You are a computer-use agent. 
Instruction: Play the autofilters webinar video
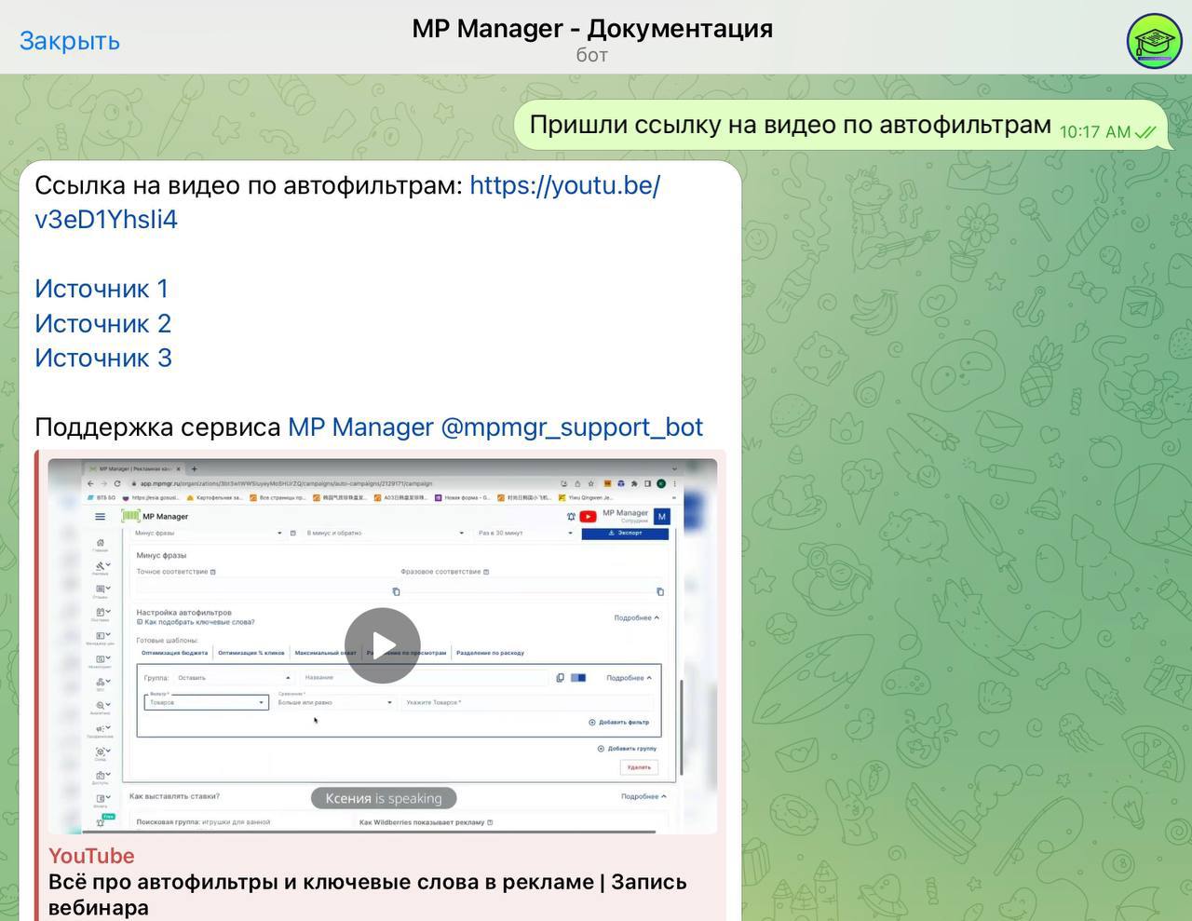382,645
